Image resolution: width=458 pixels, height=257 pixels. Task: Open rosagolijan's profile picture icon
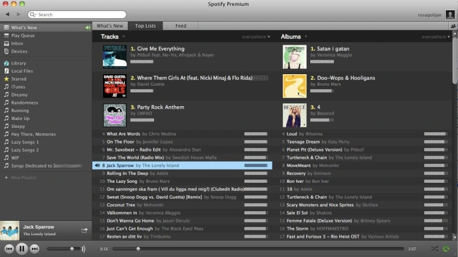pyautogui.click(x=450, y=14)
